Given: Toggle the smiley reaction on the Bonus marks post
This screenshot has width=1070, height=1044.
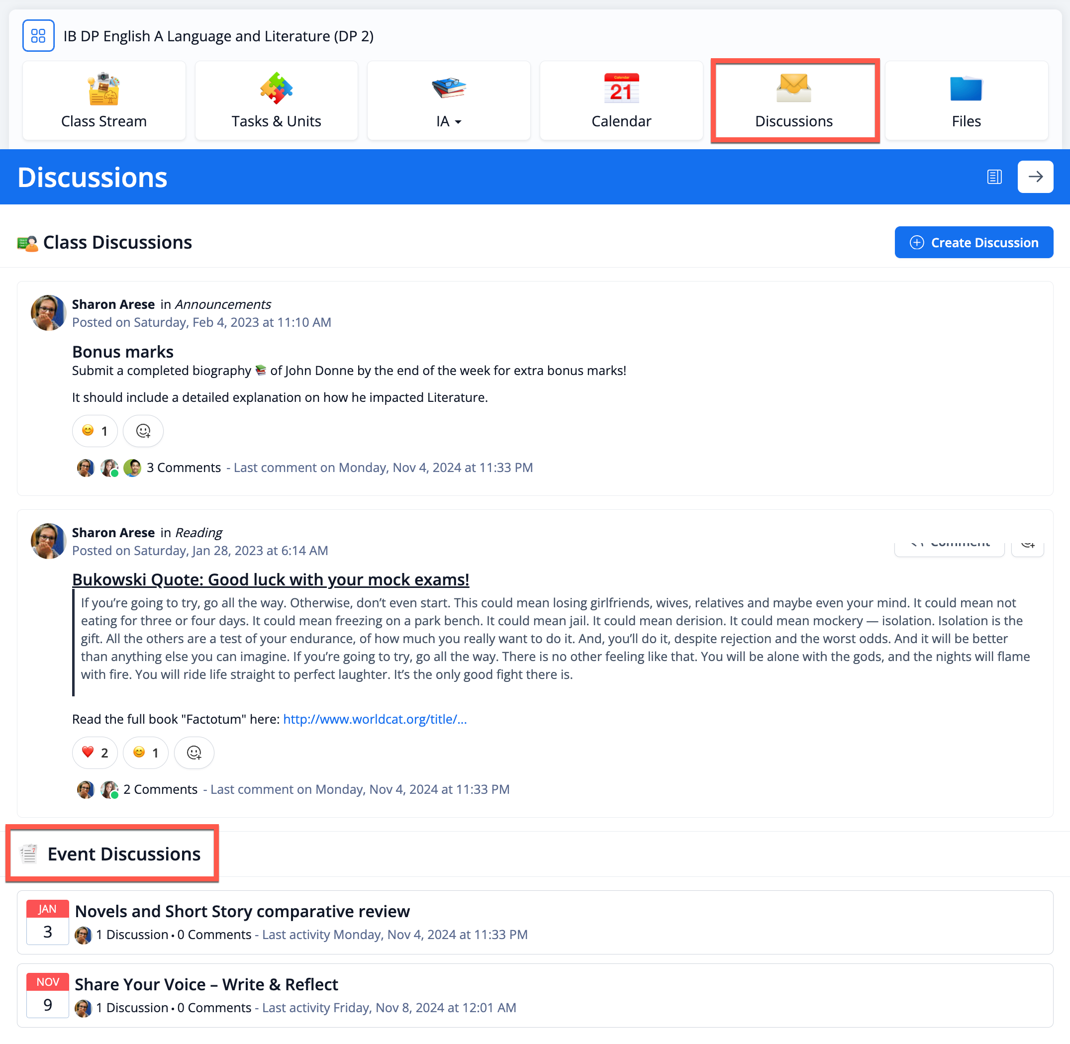Looking at the screenshot, I should (x=95, y=431).
